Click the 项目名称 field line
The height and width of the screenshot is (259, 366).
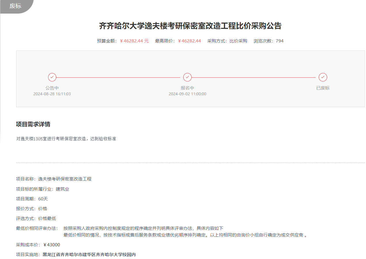click(x=54, y=179)
